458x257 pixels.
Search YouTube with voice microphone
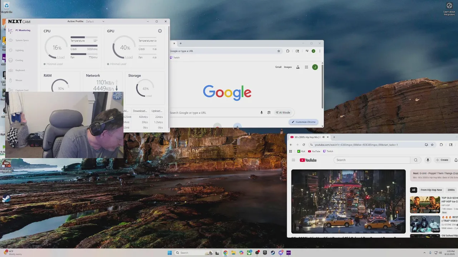(x=428, y=160)
